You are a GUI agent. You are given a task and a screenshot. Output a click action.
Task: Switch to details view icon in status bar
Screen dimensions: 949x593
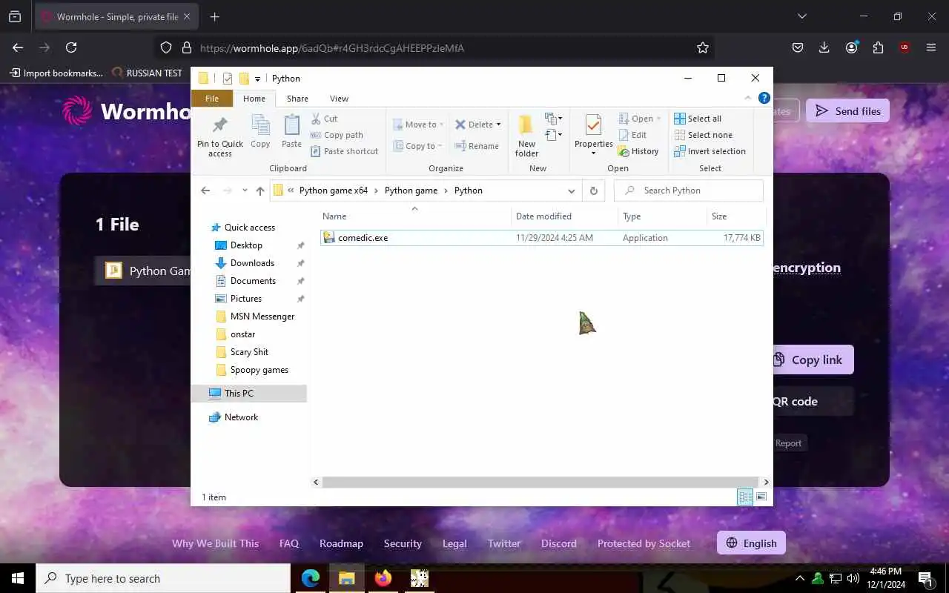pos(745,497)
